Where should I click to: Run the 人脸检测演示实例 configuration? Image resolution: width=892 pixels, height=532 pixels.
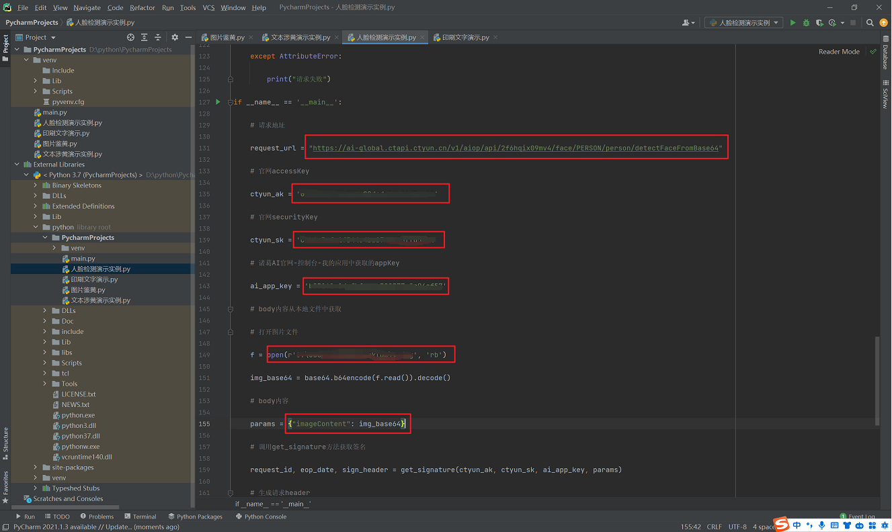pyautogui.click(x=793, y=23)
